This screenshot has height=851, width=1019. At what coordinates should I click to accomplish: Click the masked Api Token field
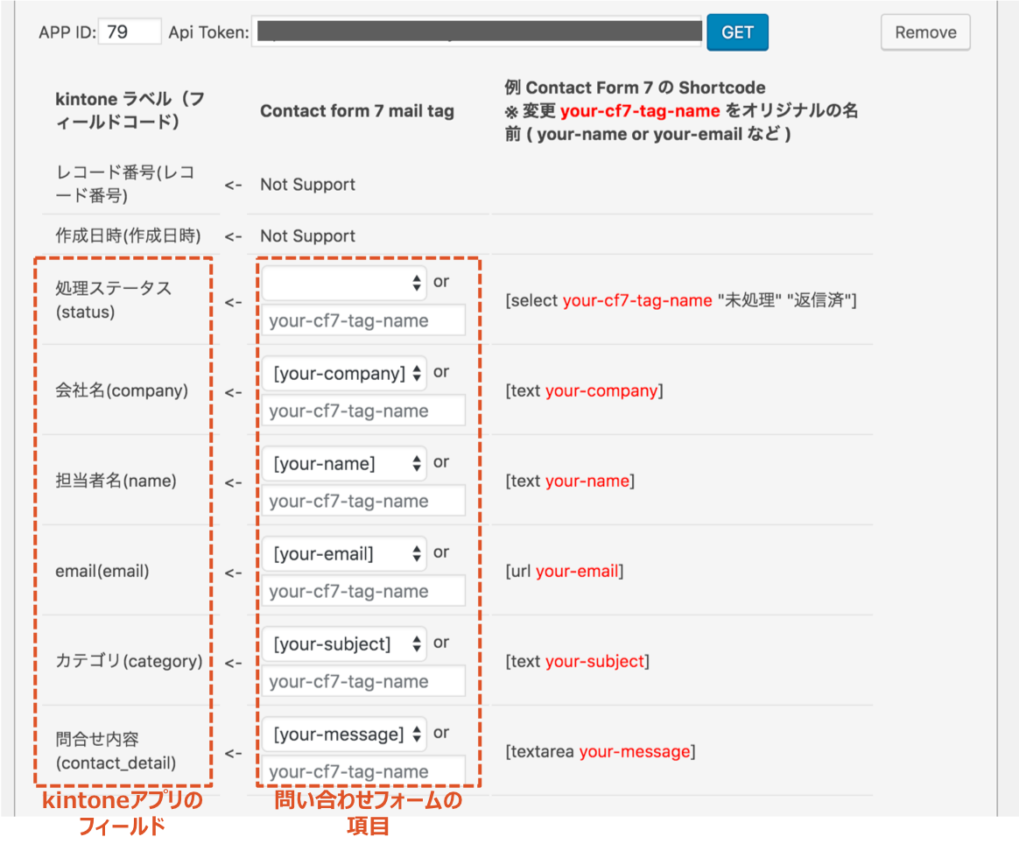477,32
